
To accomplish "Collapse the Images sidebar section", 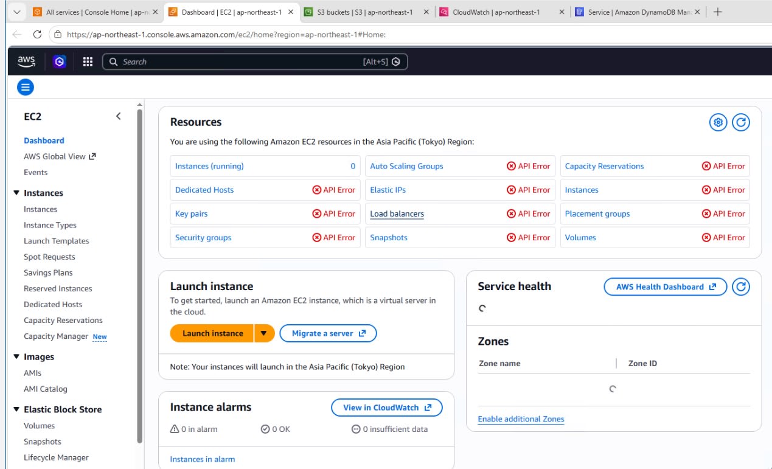I will point(16,357).
